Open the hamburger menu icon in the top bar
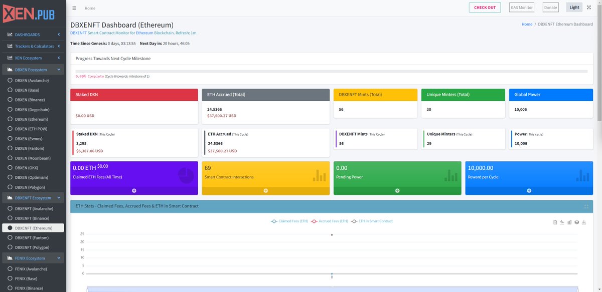The image size is (602, 292). 73,8
